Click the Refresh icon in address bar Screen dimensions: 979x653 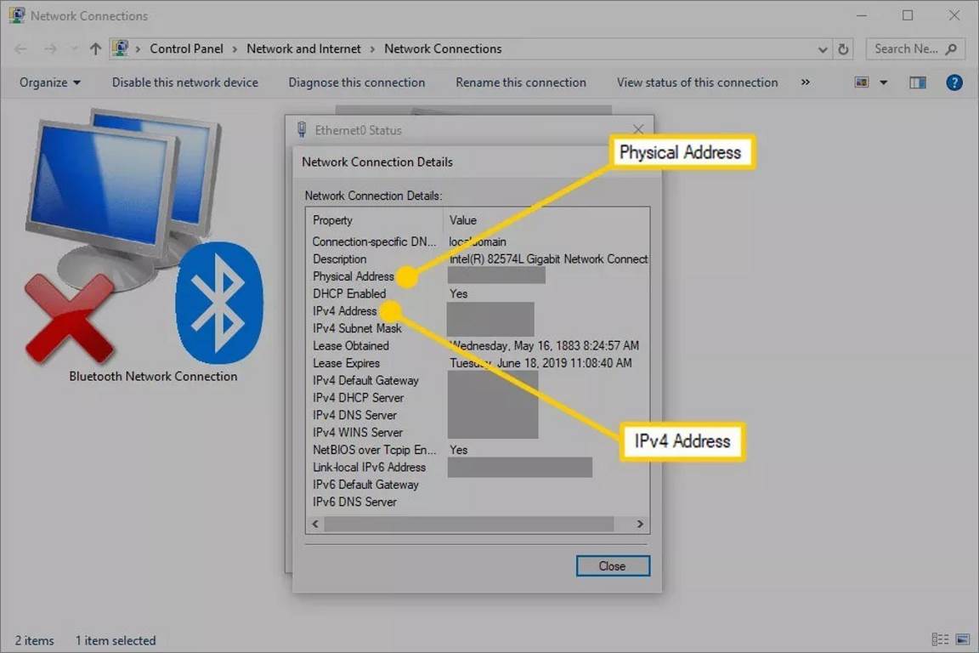coord(843,49)
